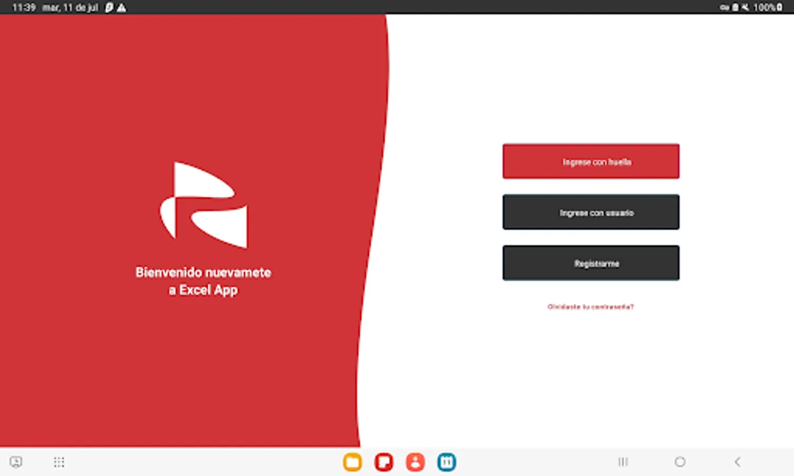794x476 pixels.
Task: Tap the battery 100% indicator
Action: click(x=768, y=7)
